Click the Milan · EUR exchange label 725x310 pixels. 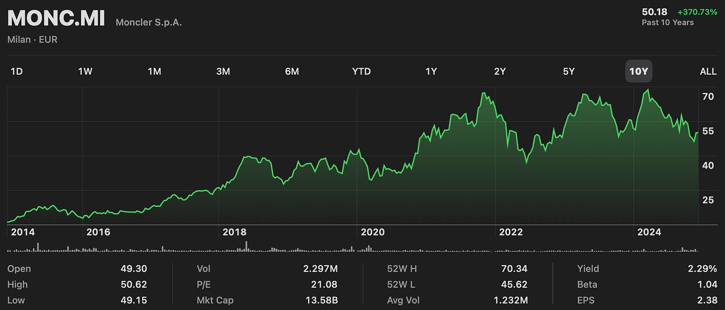32,39
